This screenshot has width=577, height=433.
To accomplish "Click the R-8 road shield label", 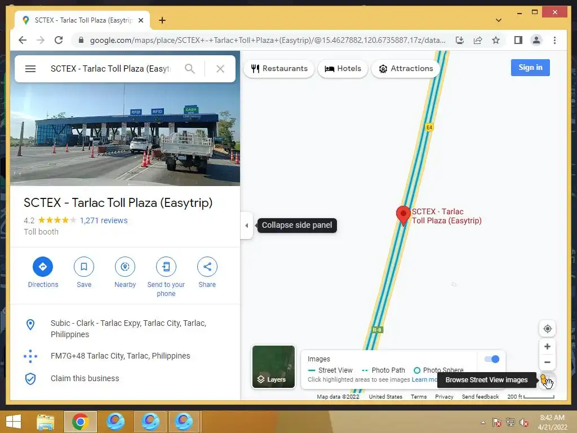I will pos(377,329).
